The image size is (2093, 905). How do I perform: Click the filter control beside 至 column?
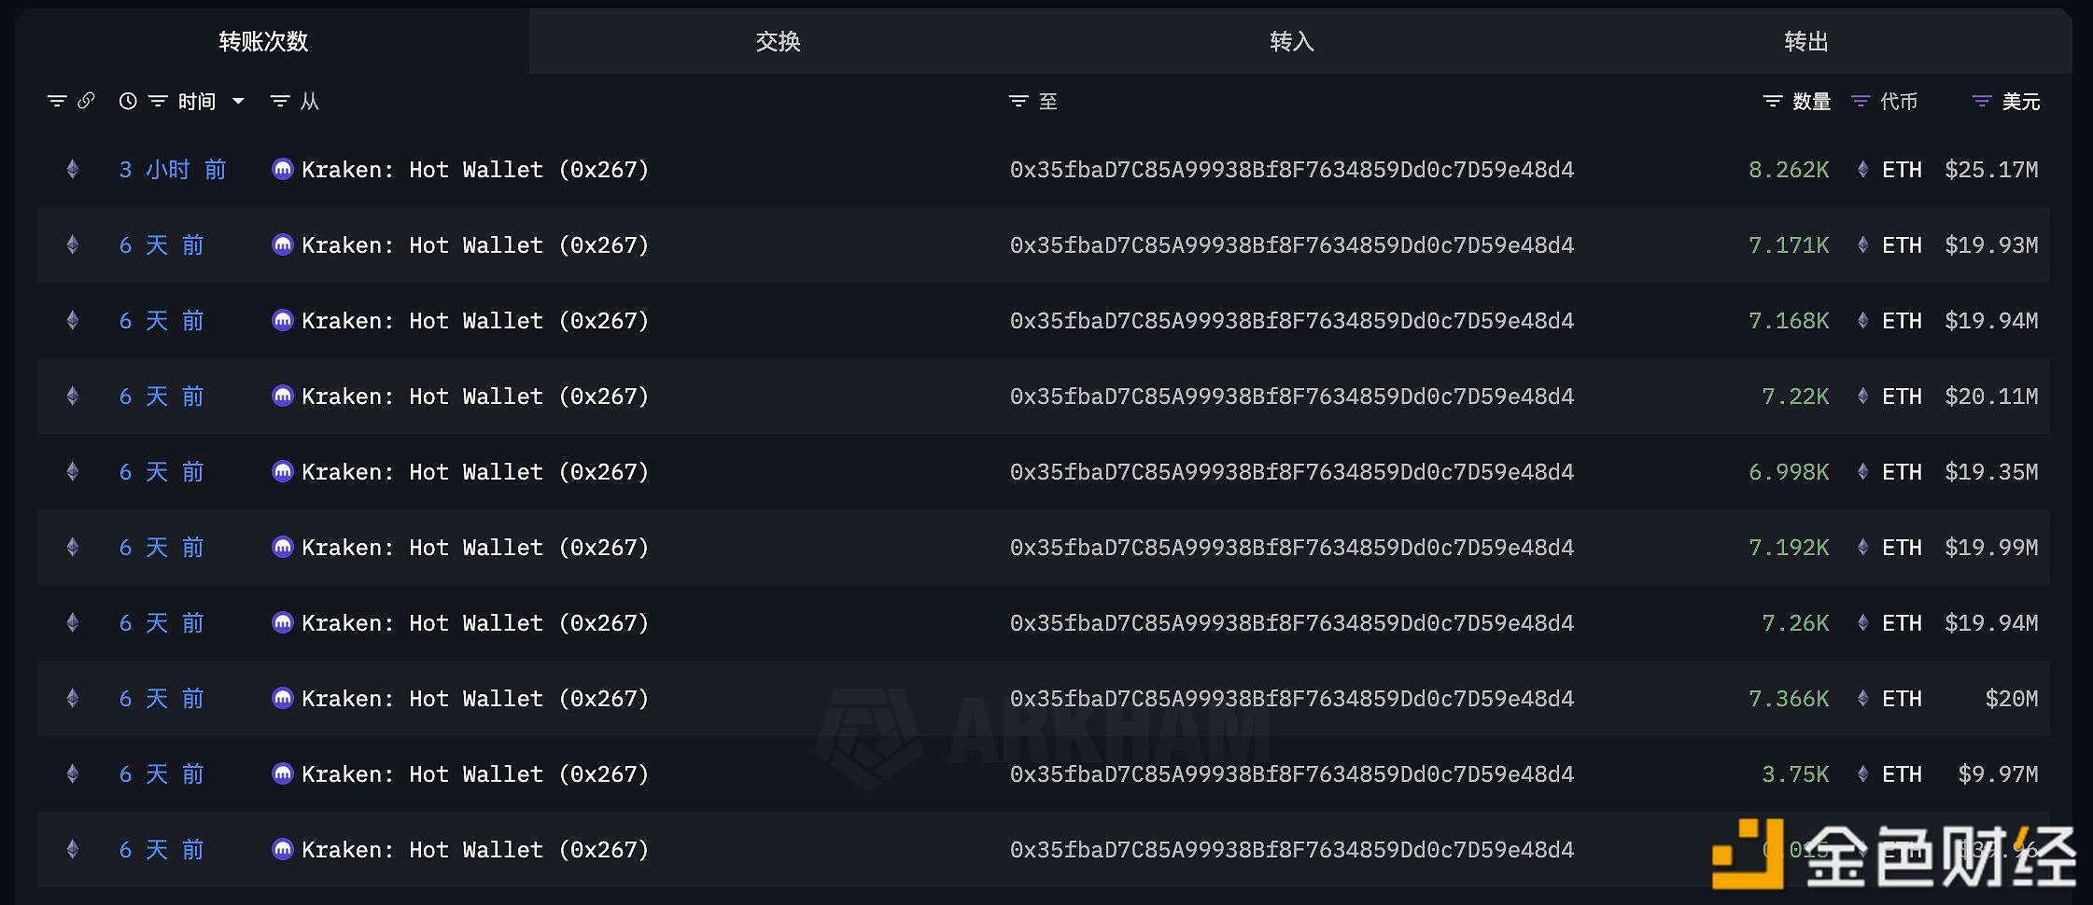pyautogui.click(x=1018, y=101)
